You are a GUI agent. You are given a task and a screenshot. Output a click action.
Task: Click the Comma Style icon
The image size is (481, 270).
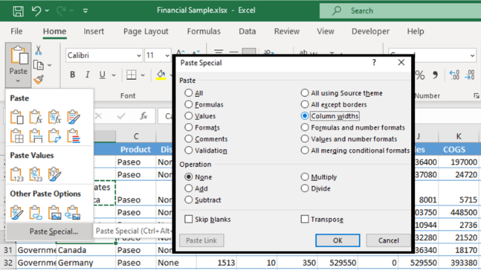pyautogui.click(x=435, y=75)
